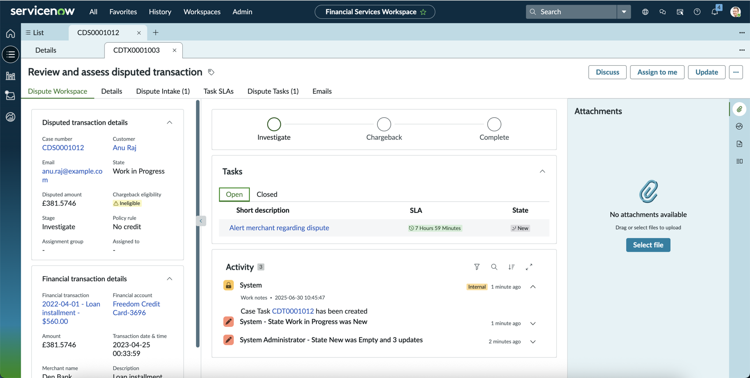Viewport: 750px width, 378px height.
Task: Open case number CDS0001012 link
Action: (63, 148)
